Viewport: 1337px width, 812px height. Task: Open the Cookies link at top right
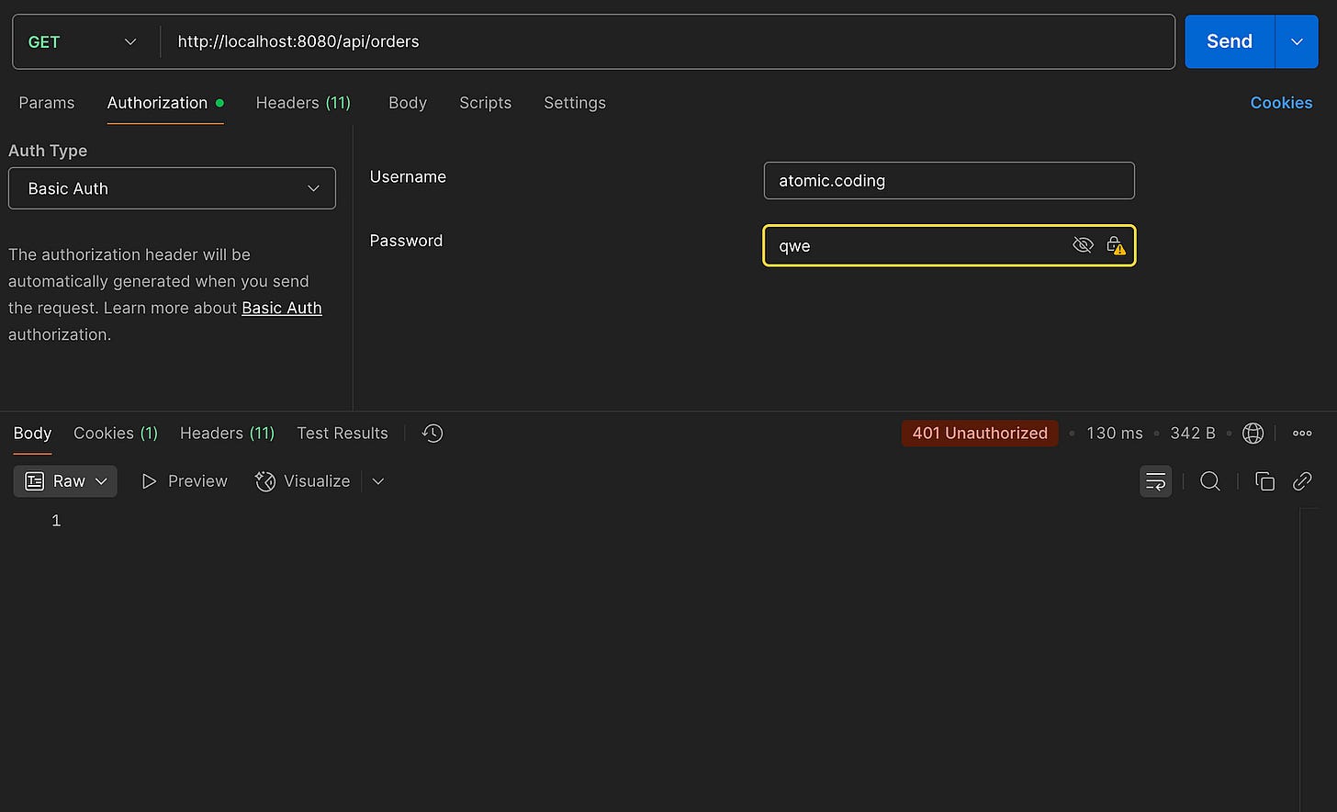[x=1281, y=103]
